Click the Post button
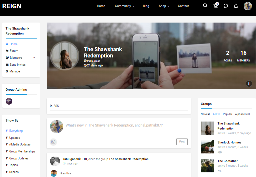This screenshot has width=256, height=177. 182,142
